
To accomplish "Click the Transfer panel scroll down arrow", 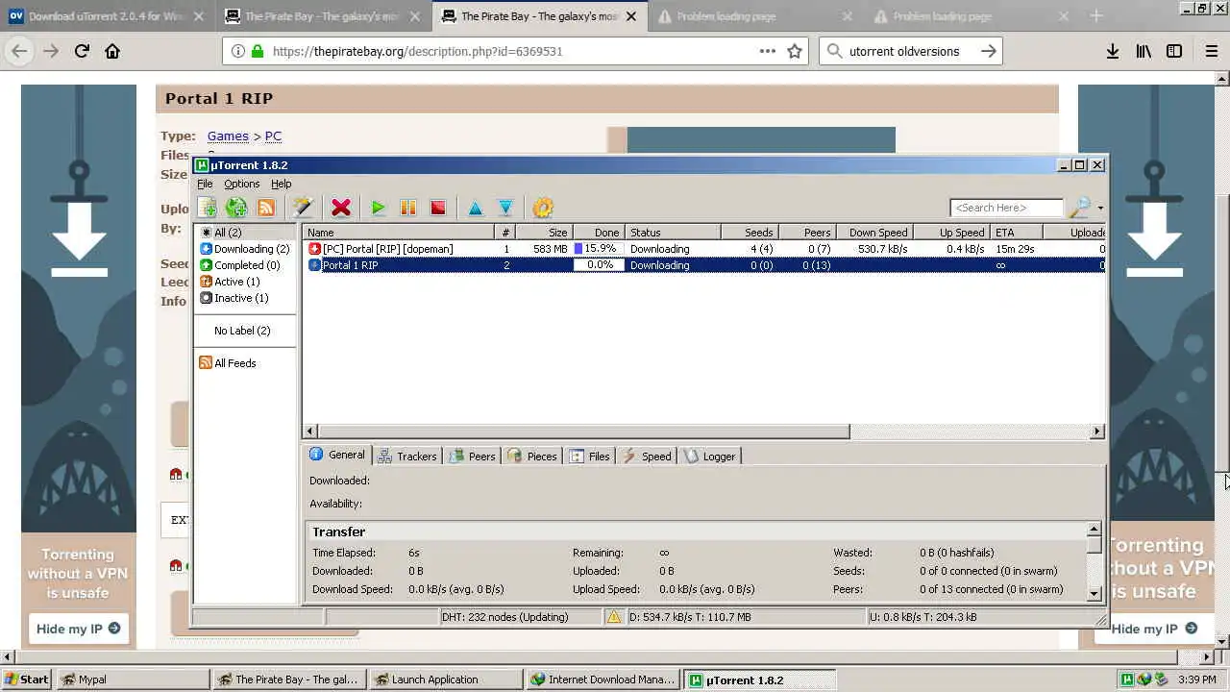I will 1094,594.
